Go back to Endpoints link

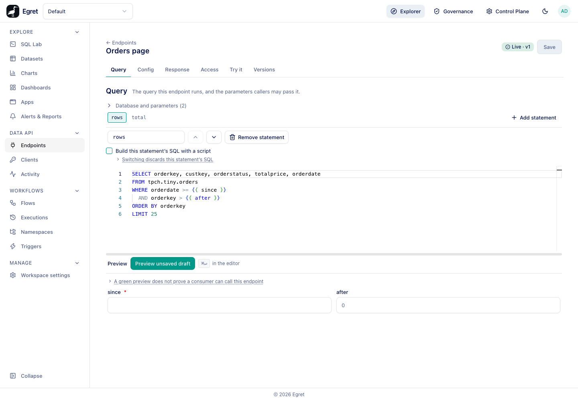point(121,43)
